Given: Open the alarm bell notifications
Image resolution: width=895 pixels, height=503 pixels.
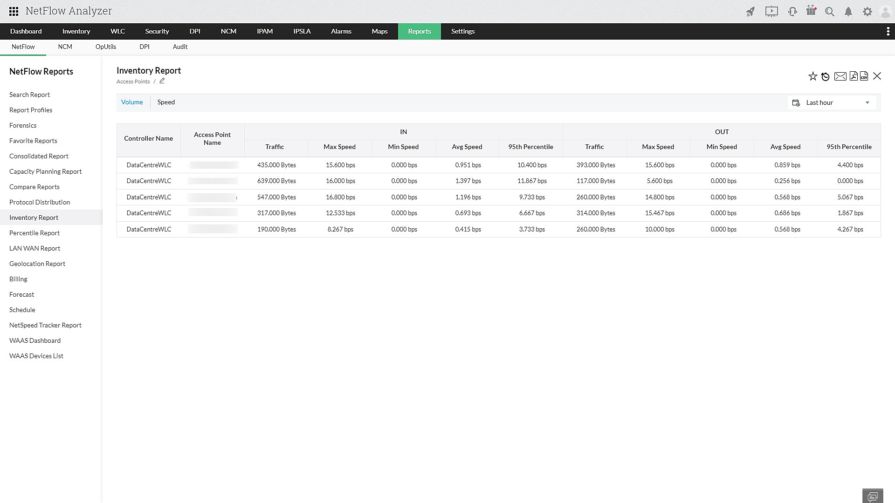Looking at the screenshot, I should pyautogui.click(x=848, y=12).
